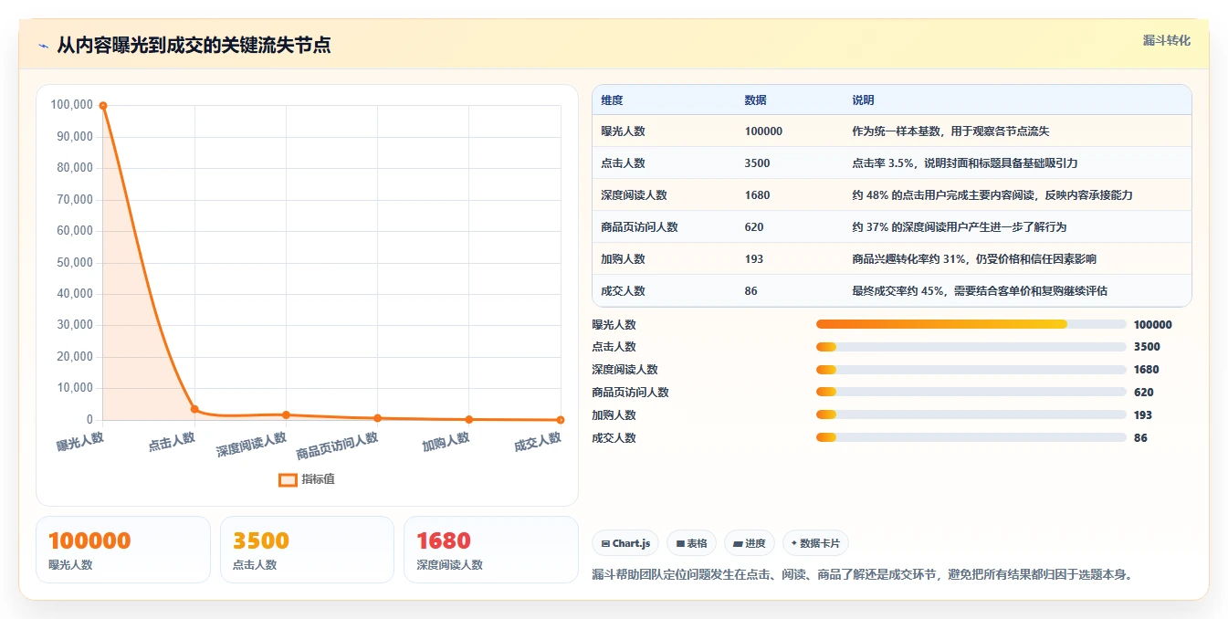Viewport: 1228px width, 619px height.
Task: Click the chart point at 点击人数
Action: (x=194, y=409)
